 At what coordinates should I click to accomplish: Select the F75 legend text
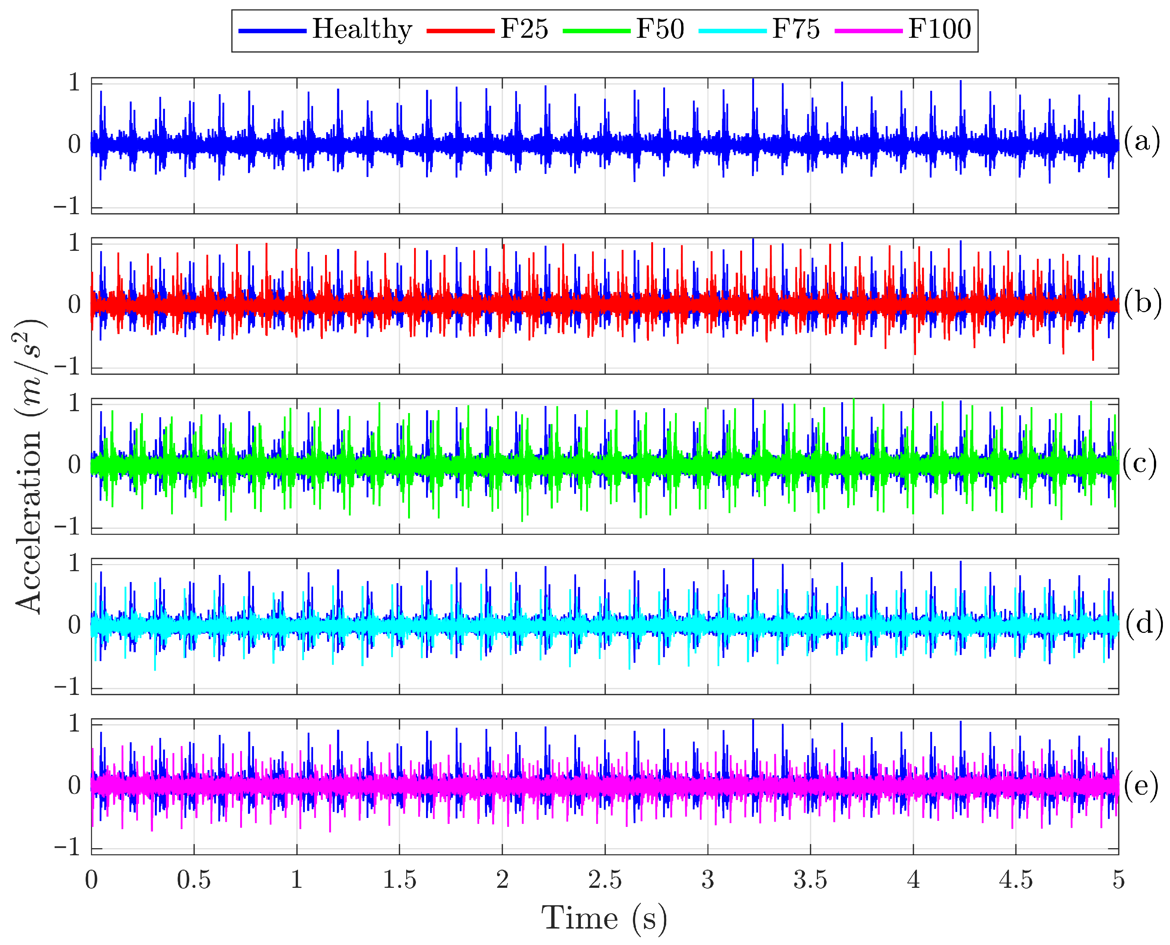(796, 29)
